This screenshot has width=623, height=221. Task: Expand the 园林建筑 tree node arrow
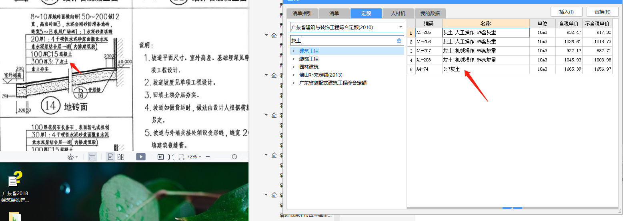(x=294, y=67)
